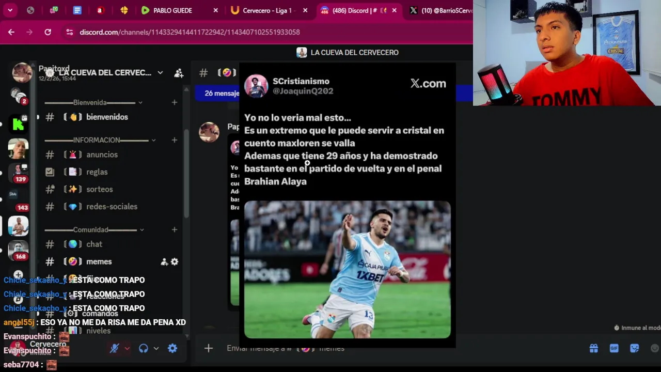The height and width of the screenshot is (372, 661).
Task: Open the enlarged football player photo
Action: (x=347, y=269)
